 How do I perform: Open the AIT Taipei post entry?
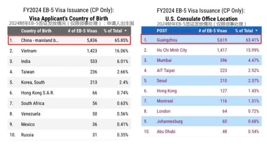point(166,71)
